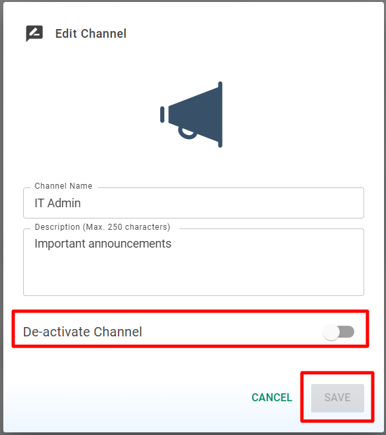Cancel editing the channel
This screenshot has width=386, height=435.
(x=271, y=397)
